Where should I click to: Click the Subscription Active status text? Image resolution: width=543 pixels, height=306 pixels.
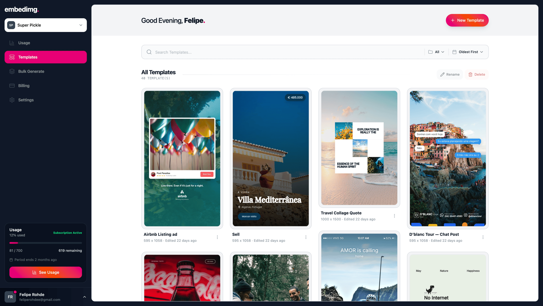click(67, 233)
